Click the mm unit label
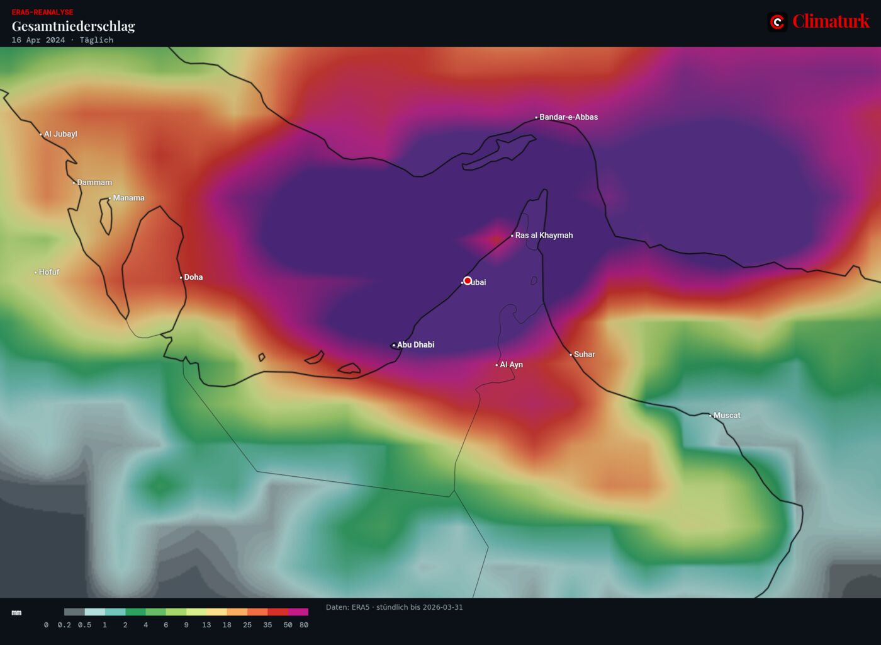 tap(16, 612)
